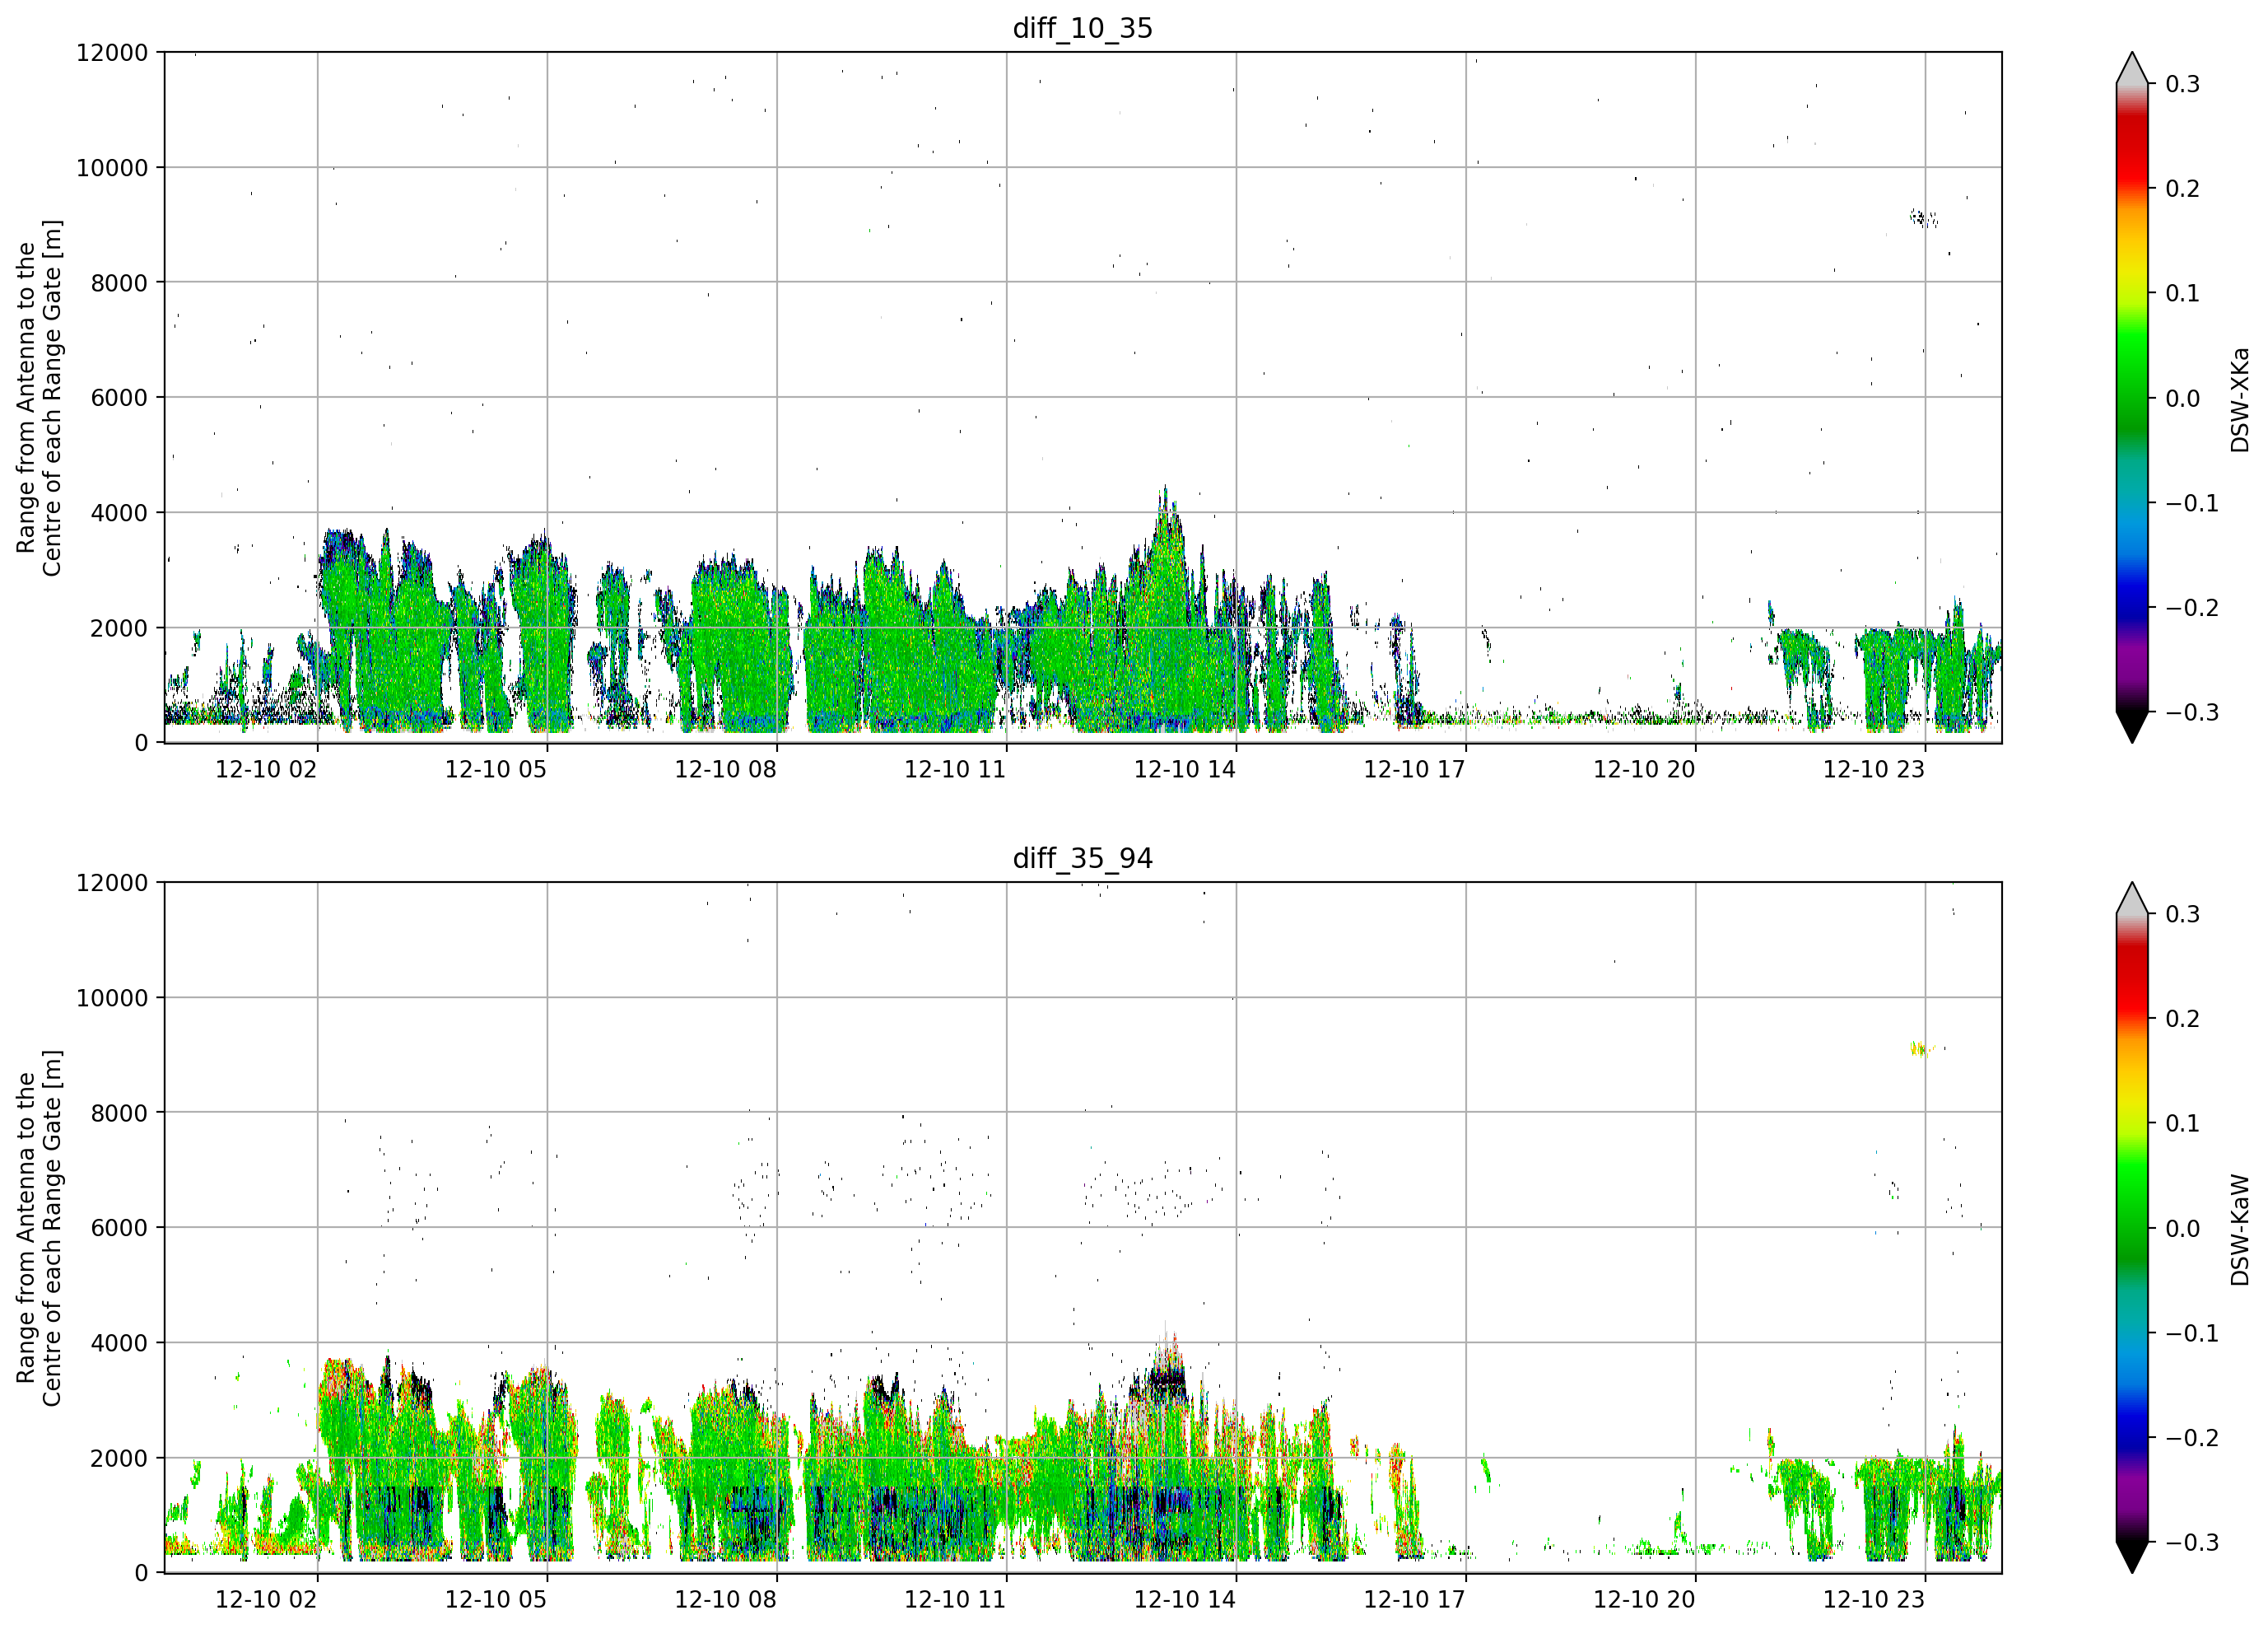Viewport: 2268px width, 1629px height.
Task: Click the 0.0 tick on DSW-KaW colorbar
Action: pyautogui.click(x=2182, y=1229)
